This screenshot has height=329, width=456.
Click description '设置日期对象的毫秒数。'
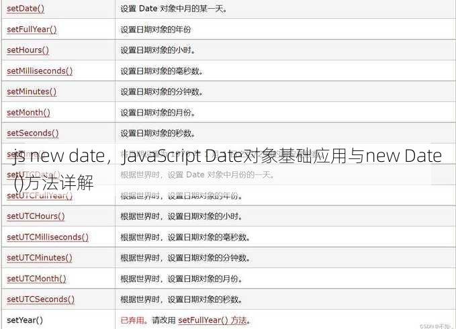point(162,71)
